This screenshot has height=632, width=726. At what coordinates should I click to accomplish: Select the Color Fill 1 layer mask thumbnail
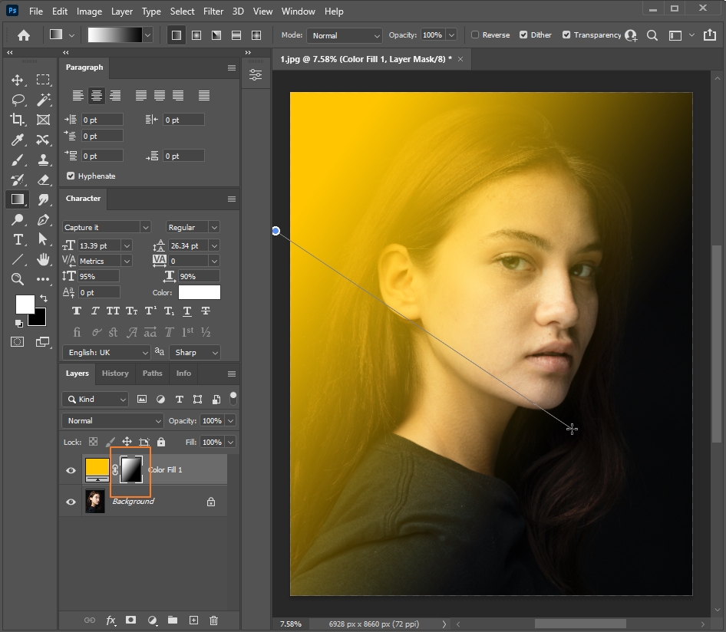(x=131, y=470)
